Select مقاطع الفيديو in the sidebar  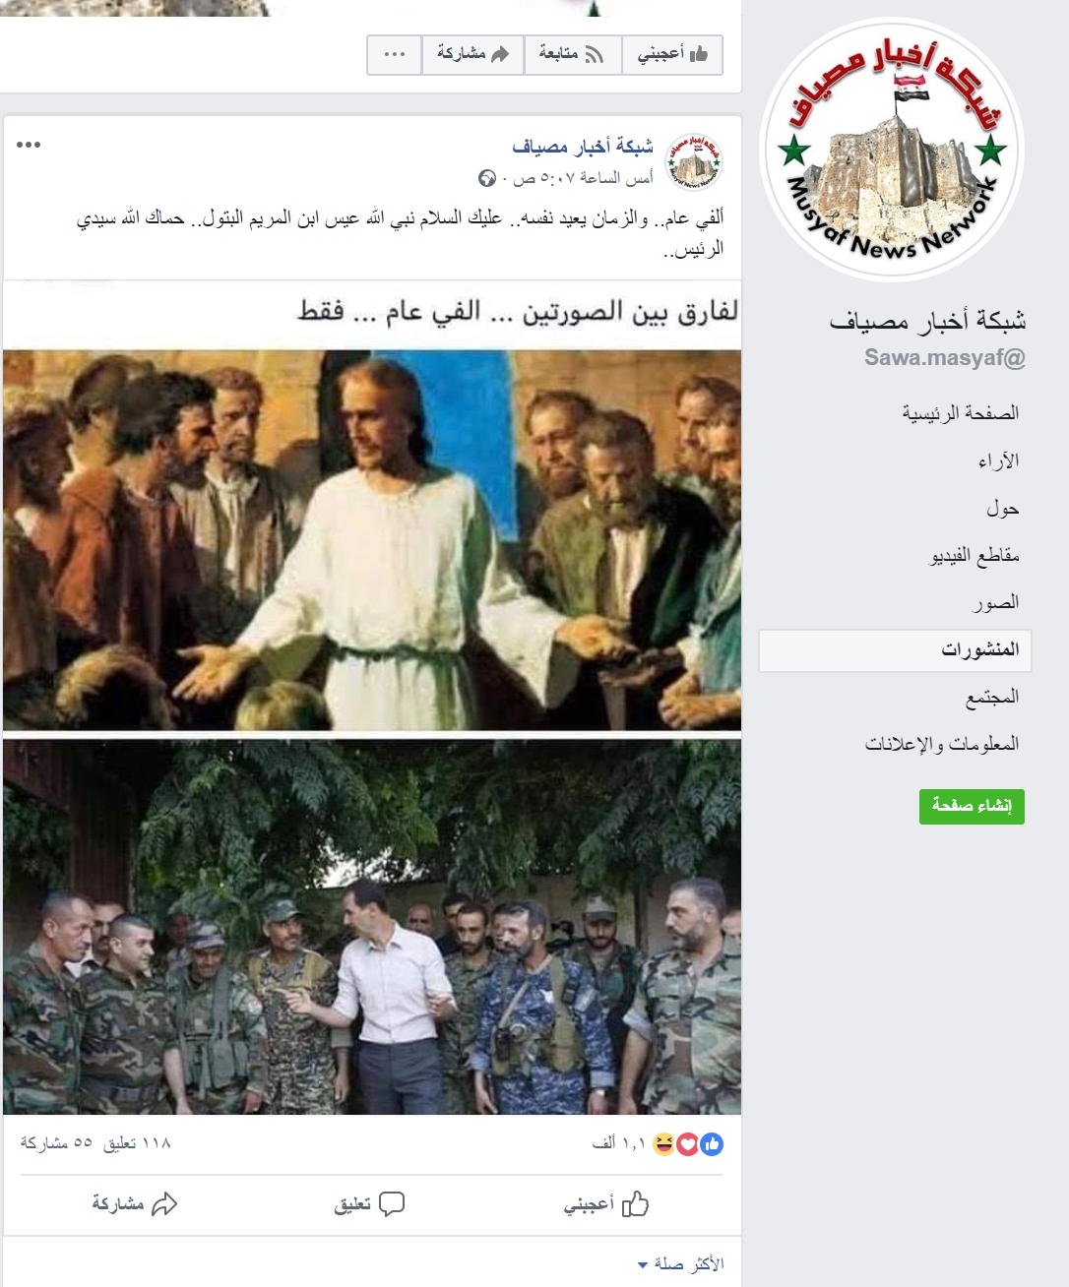[x=975, y=556]
